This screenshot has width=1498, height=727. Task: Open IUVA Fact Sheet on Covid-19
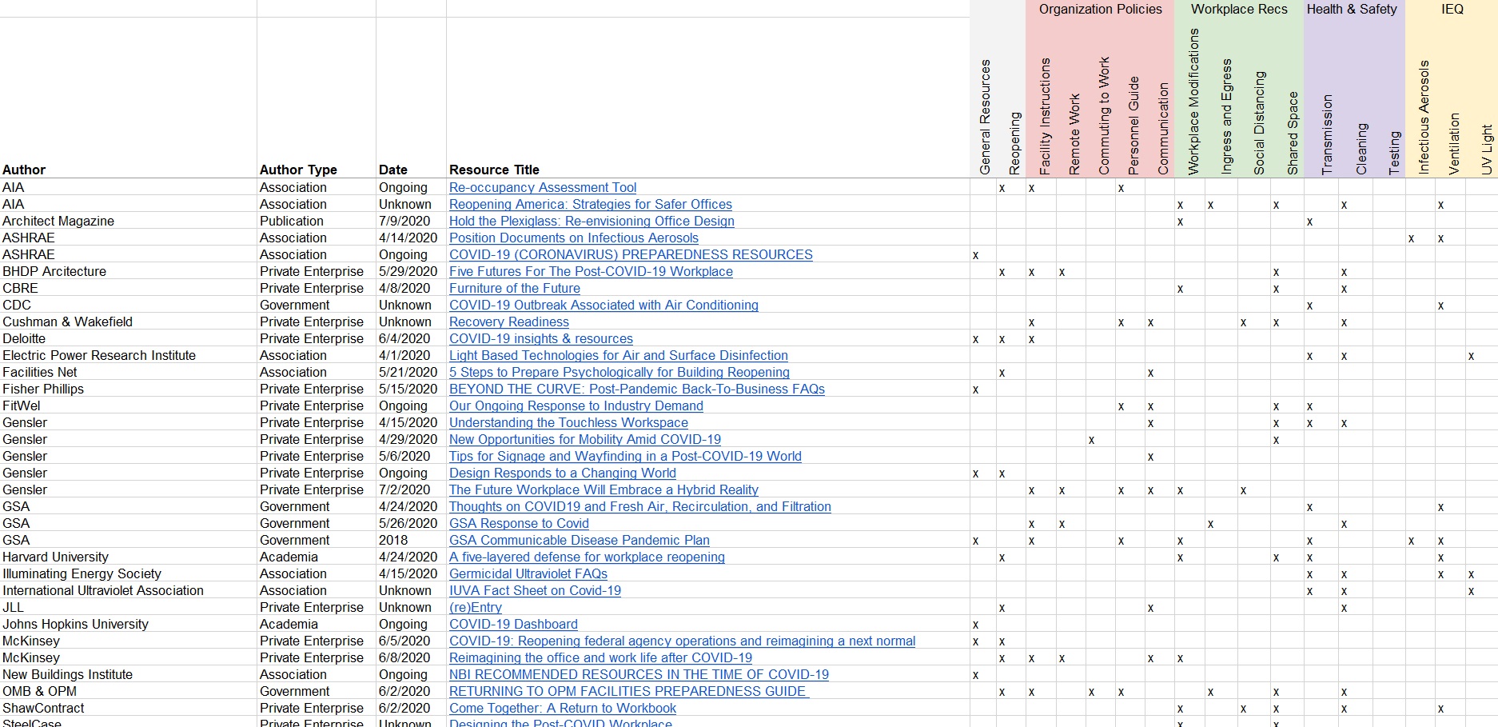pos(535,590)
